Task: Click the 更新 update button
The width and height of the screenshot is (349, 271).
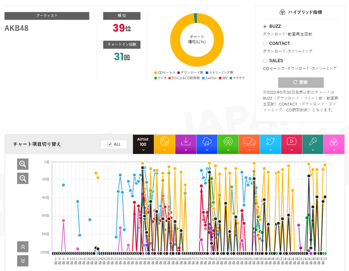Action: click(301, 82)
